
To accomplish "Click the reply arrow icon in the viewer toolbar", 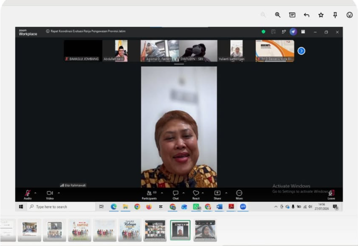I will tap(307, 15).
